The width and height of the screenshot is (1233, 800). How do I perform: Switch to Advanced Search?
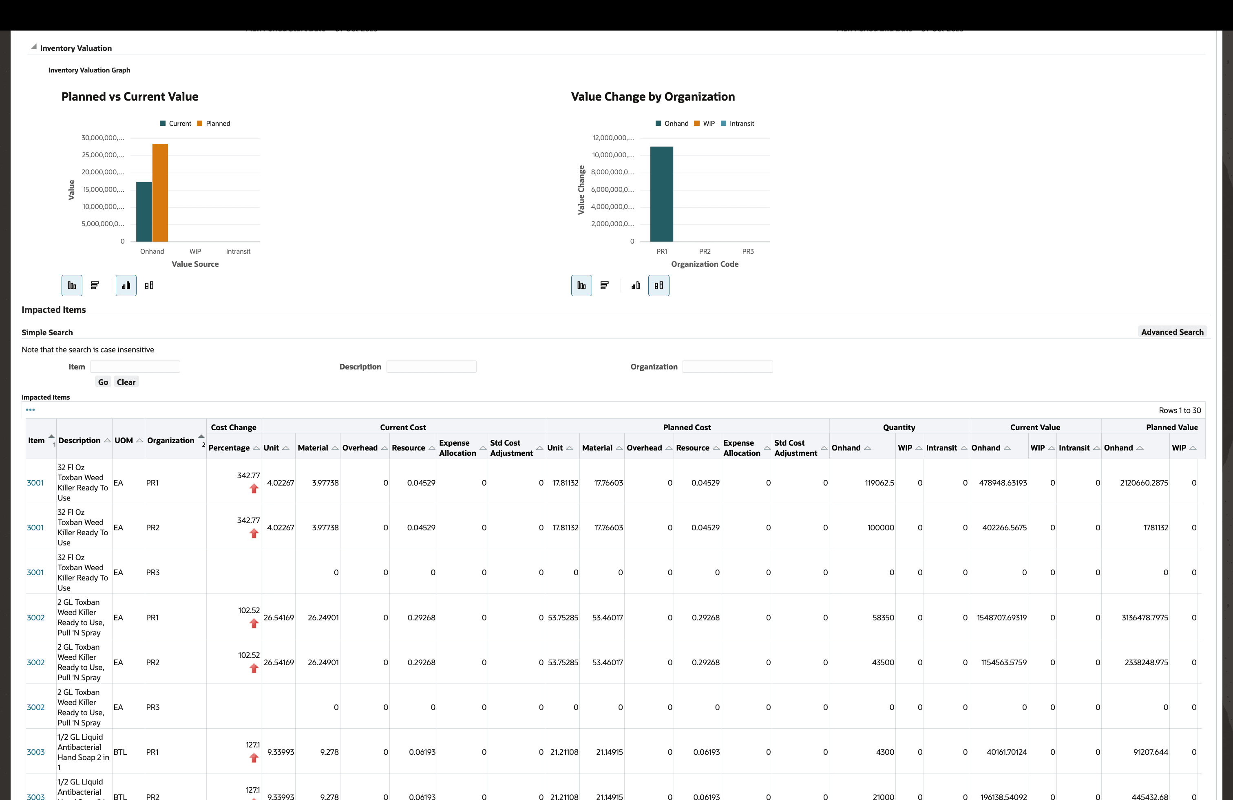(1172, 332)
